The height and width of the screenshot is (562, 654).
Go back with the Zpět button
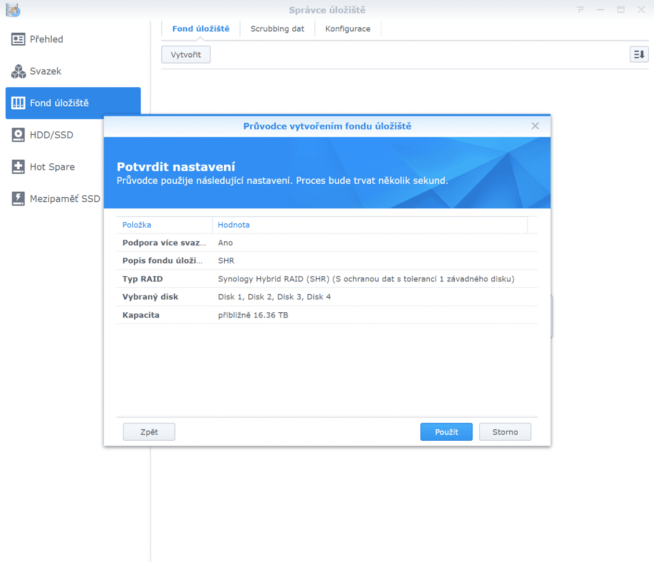coord(149,432)
